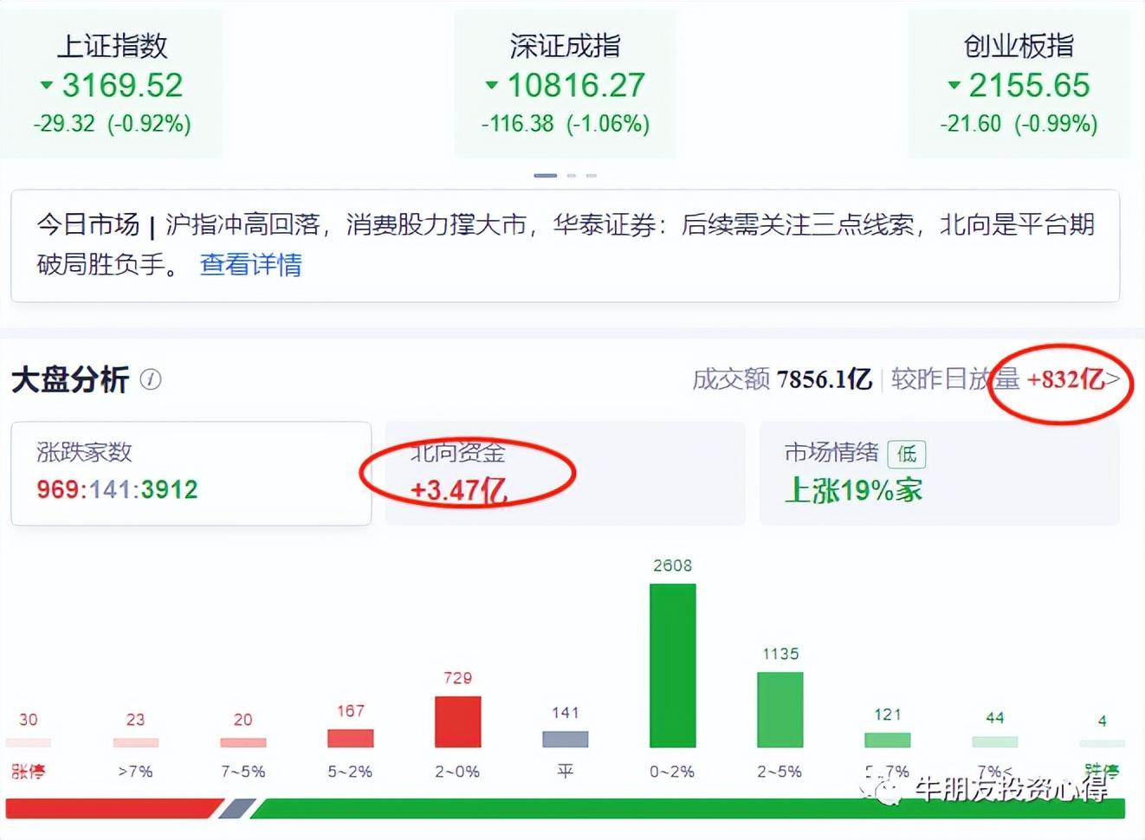Click the -29.32 (-0.92%) change text

click(112, 124)
